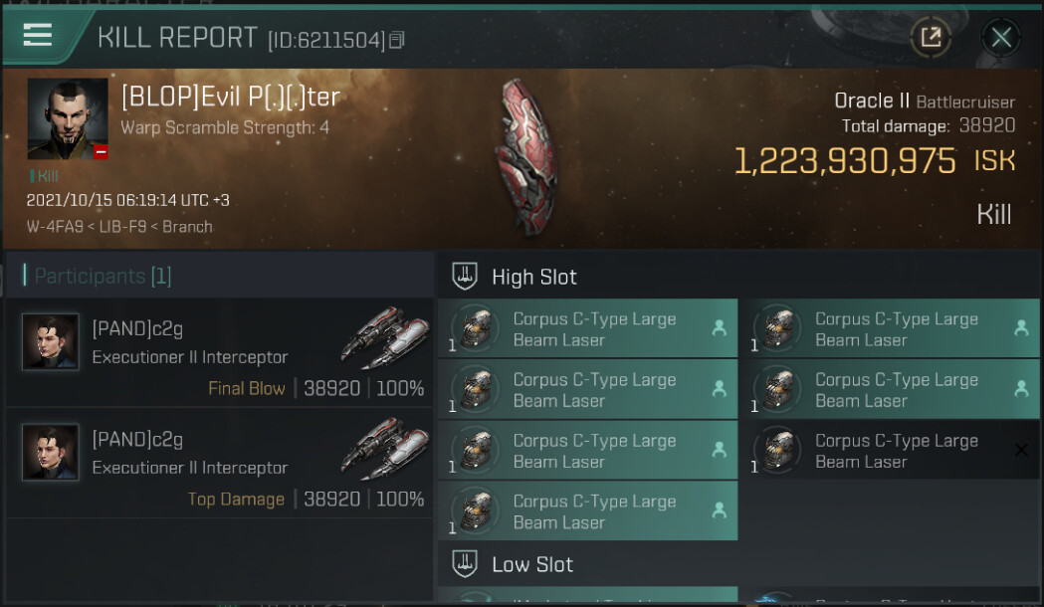1044x607 pixels.
Task: Click dropped-item icon on top-right Beam Laser
Action: [x=1020, y=328]
